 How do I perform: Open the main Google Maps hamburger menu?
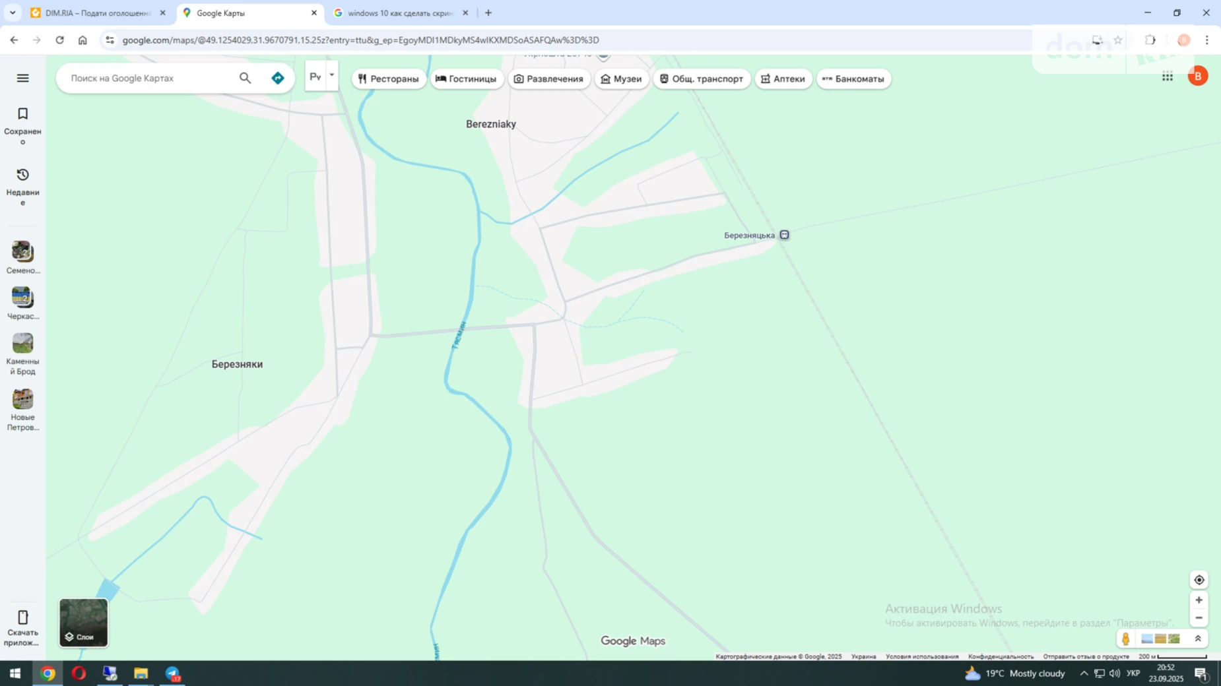(22, 78)
